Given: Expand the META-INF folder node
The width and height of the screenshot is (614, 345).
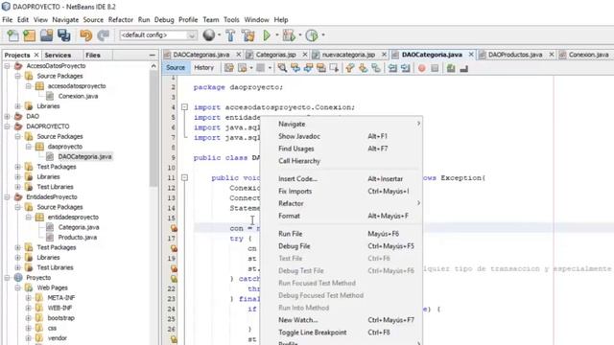Looking at the screenshot, I should [28, 298].
